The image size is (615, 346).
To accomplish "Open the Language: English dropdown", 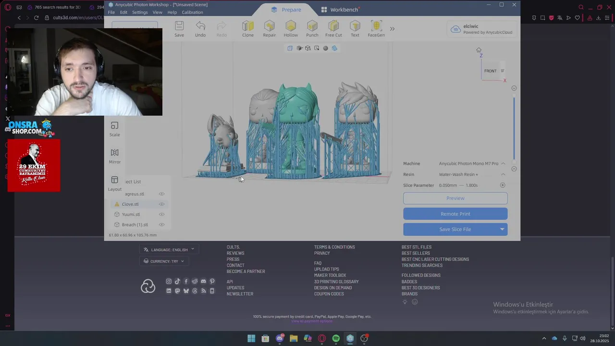I will [x=169, y=249].
